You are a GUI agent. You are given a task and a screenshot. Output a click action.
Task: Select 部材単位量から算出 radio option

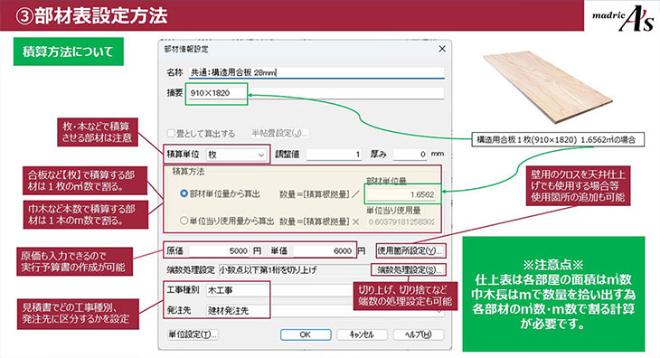pyautogui.click(x=184, y=194)
